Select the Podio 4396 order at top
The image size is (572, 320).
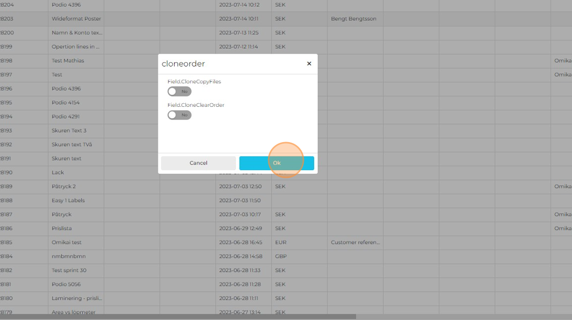(66, 5)
